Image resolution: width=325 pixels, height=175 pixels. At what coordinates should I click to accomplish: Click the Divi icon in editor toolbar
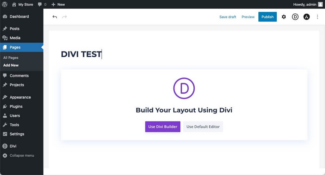point(295,17)
